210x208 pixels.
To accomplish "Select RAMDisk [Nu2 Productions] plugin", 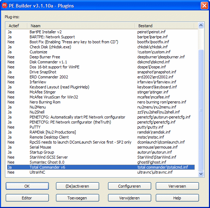I will click(x=101, y=132).
